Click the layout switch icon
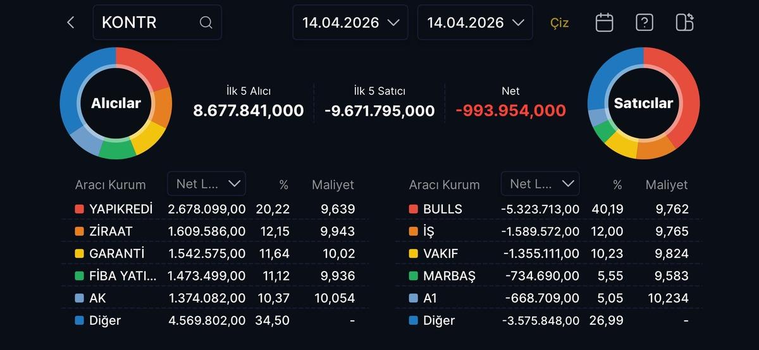 click(x=684, y=23)
